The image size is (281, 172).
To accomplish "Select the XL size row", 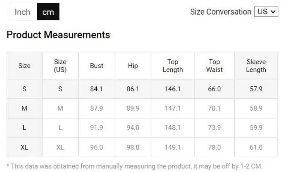I will pos(24,147).
